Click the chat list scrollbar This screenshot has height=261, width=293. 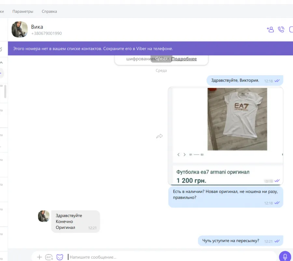coord(5,91)
